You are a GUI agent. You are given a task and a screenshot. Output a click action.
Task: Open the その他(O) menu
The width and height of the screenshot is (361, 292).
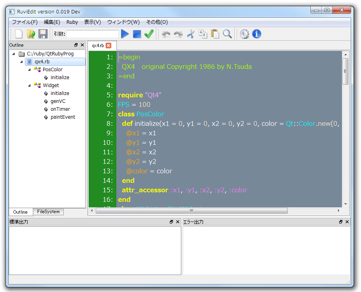coord(157,22)
